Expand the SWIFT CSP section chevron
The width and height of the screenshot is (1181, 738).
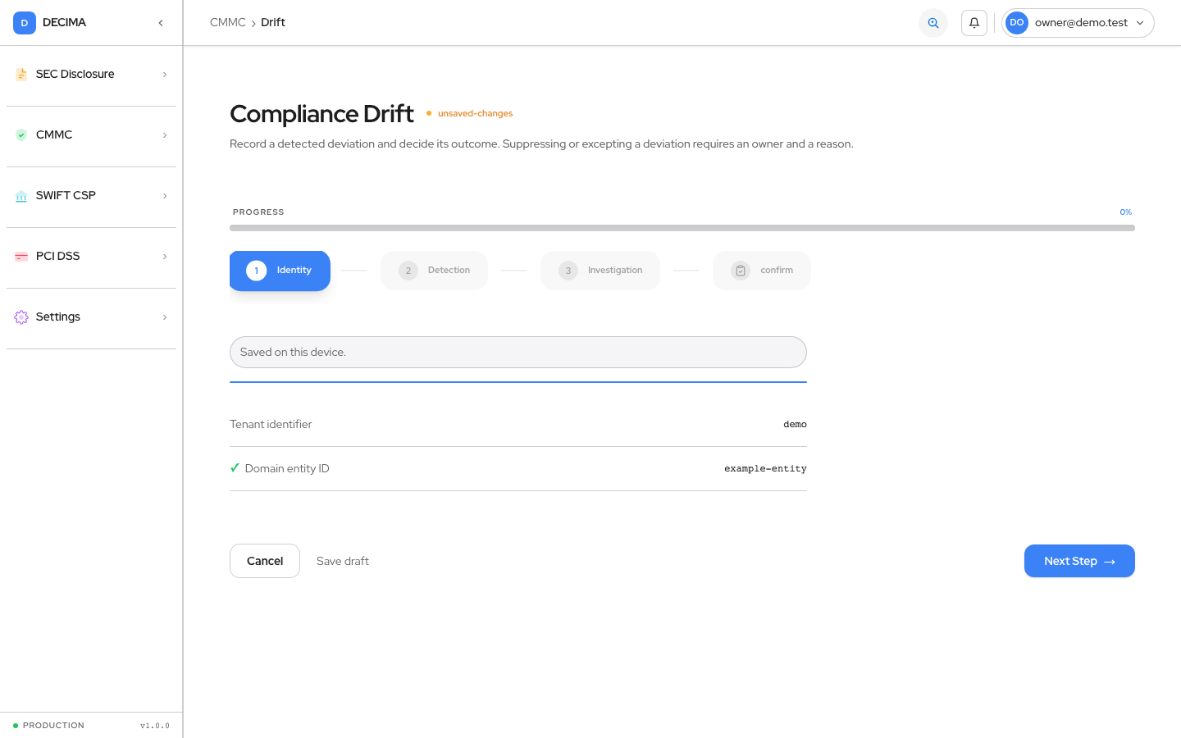coord(165,196)
